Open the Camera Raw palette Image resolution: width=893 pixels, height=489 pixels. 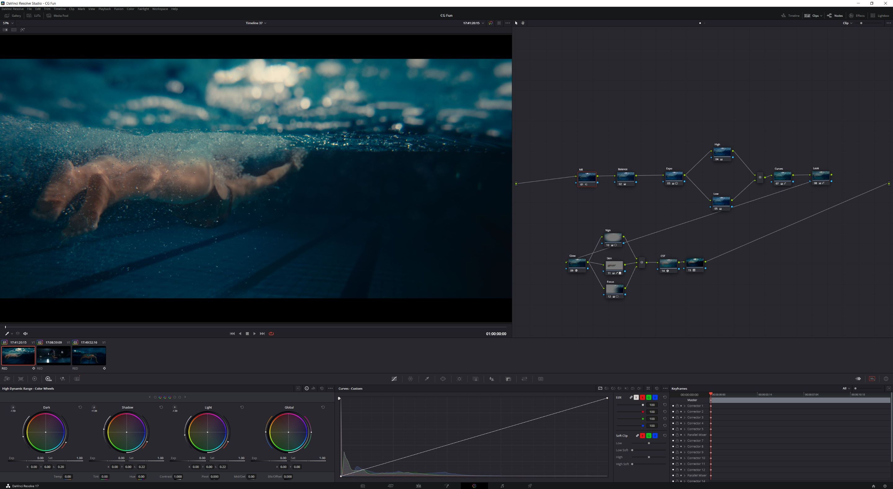pos(7,379)
